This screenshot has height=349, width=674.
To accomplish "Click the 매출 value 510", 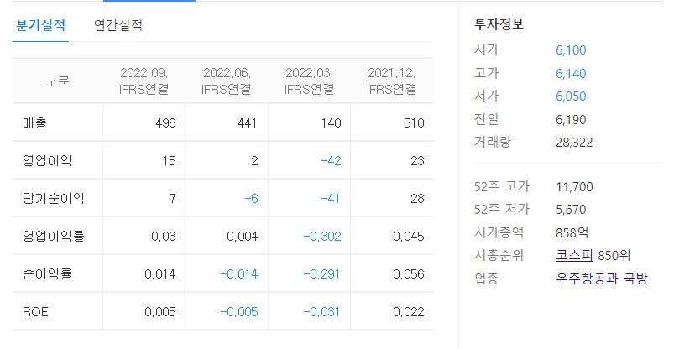I will pyautogui.click(x=414, y=123).
